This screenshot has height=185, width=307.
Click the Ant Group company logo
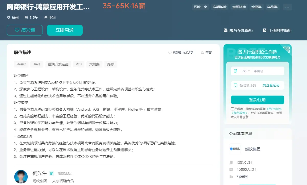[235, 149]
